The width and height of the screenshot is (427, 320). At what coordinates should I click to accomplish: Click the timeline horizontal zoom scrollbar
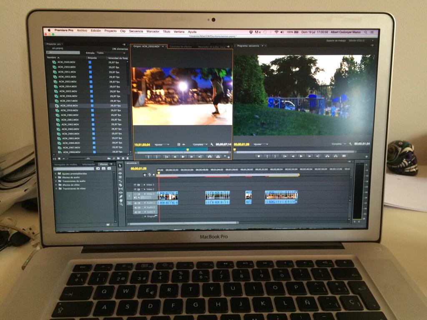point(183,223)
